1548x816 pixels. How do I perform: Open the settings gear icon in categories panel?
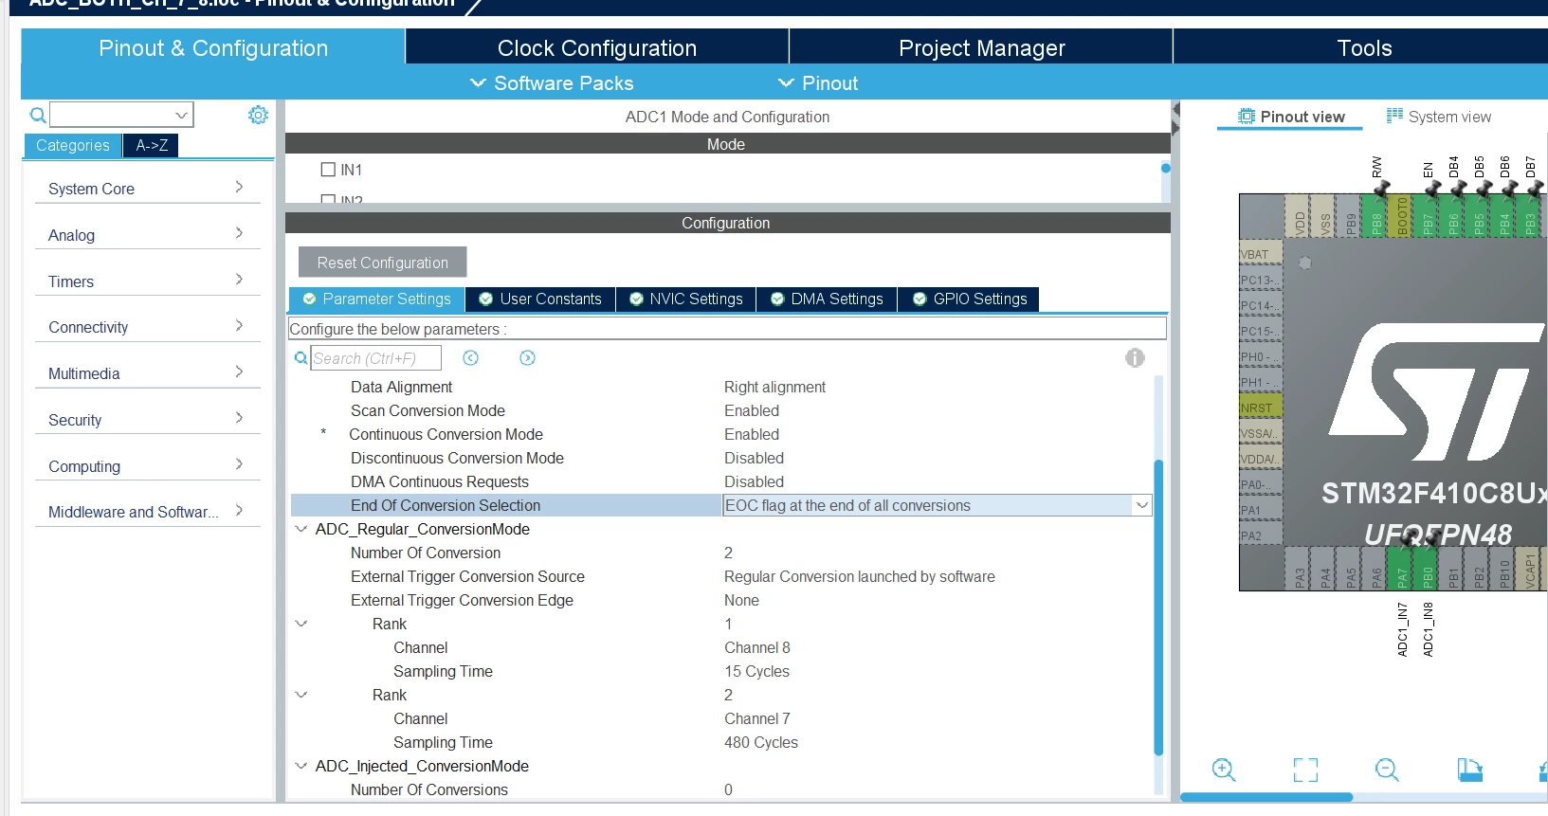(x=258, y=115)
